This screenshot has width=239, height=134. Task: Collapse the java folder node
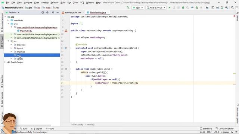coord(8,24)
